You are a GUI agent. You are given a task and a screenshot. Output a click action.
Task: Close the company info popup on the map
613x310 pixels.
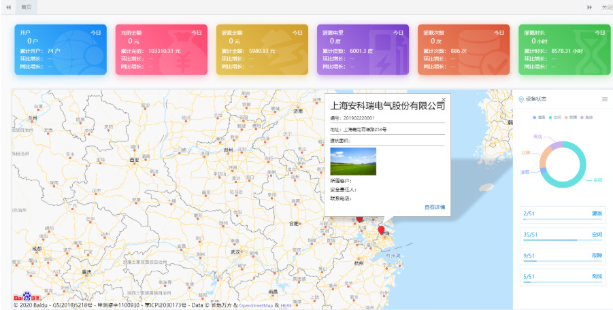click(444, 99)
